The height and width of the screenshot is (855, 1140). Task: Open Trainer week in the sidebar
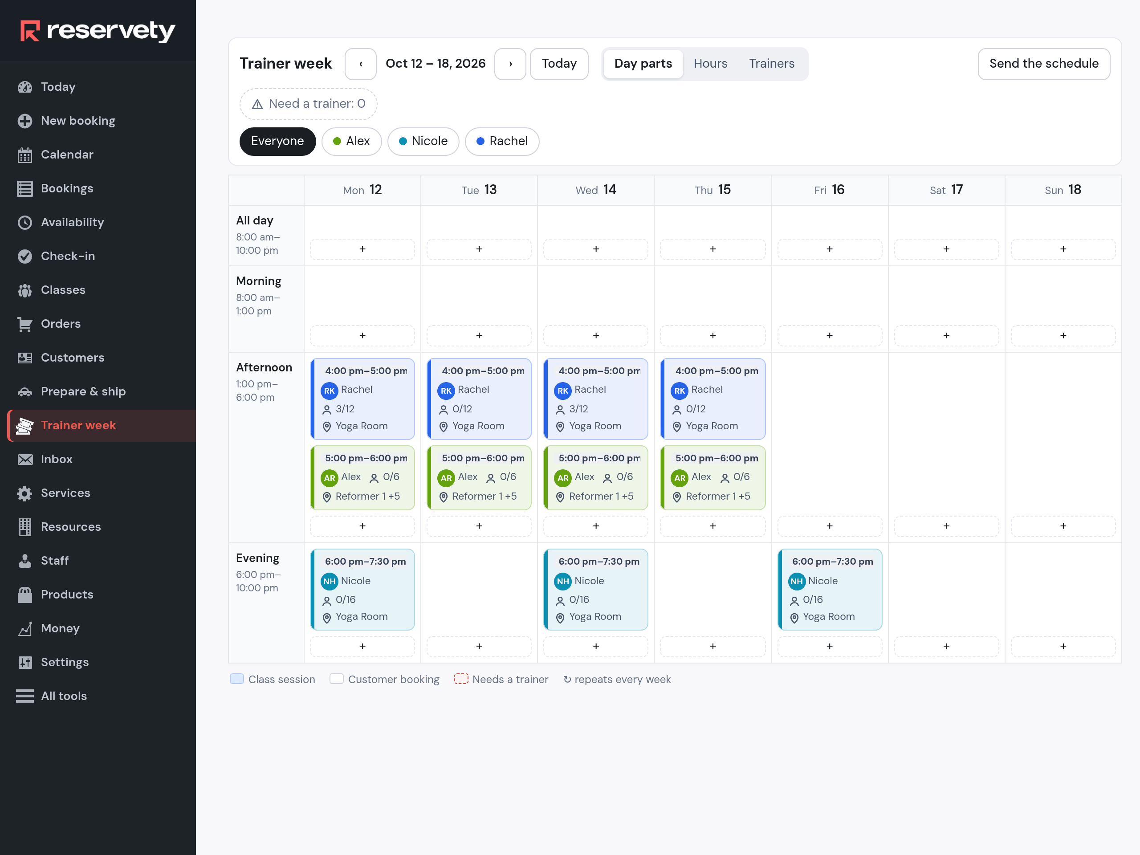click(x=102, y=426)
